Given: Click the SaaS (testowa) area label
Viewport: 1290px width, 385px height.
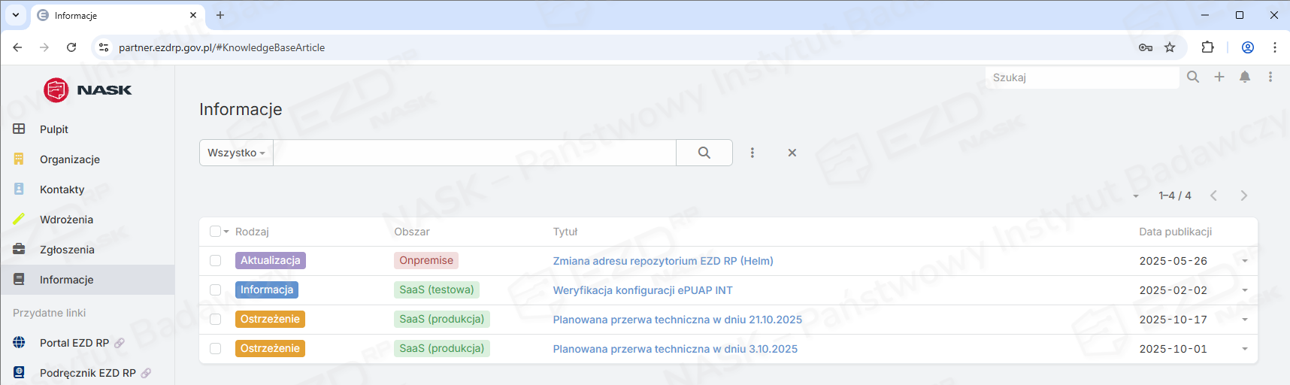Looking at the screenshot, I should click(437, 290).
